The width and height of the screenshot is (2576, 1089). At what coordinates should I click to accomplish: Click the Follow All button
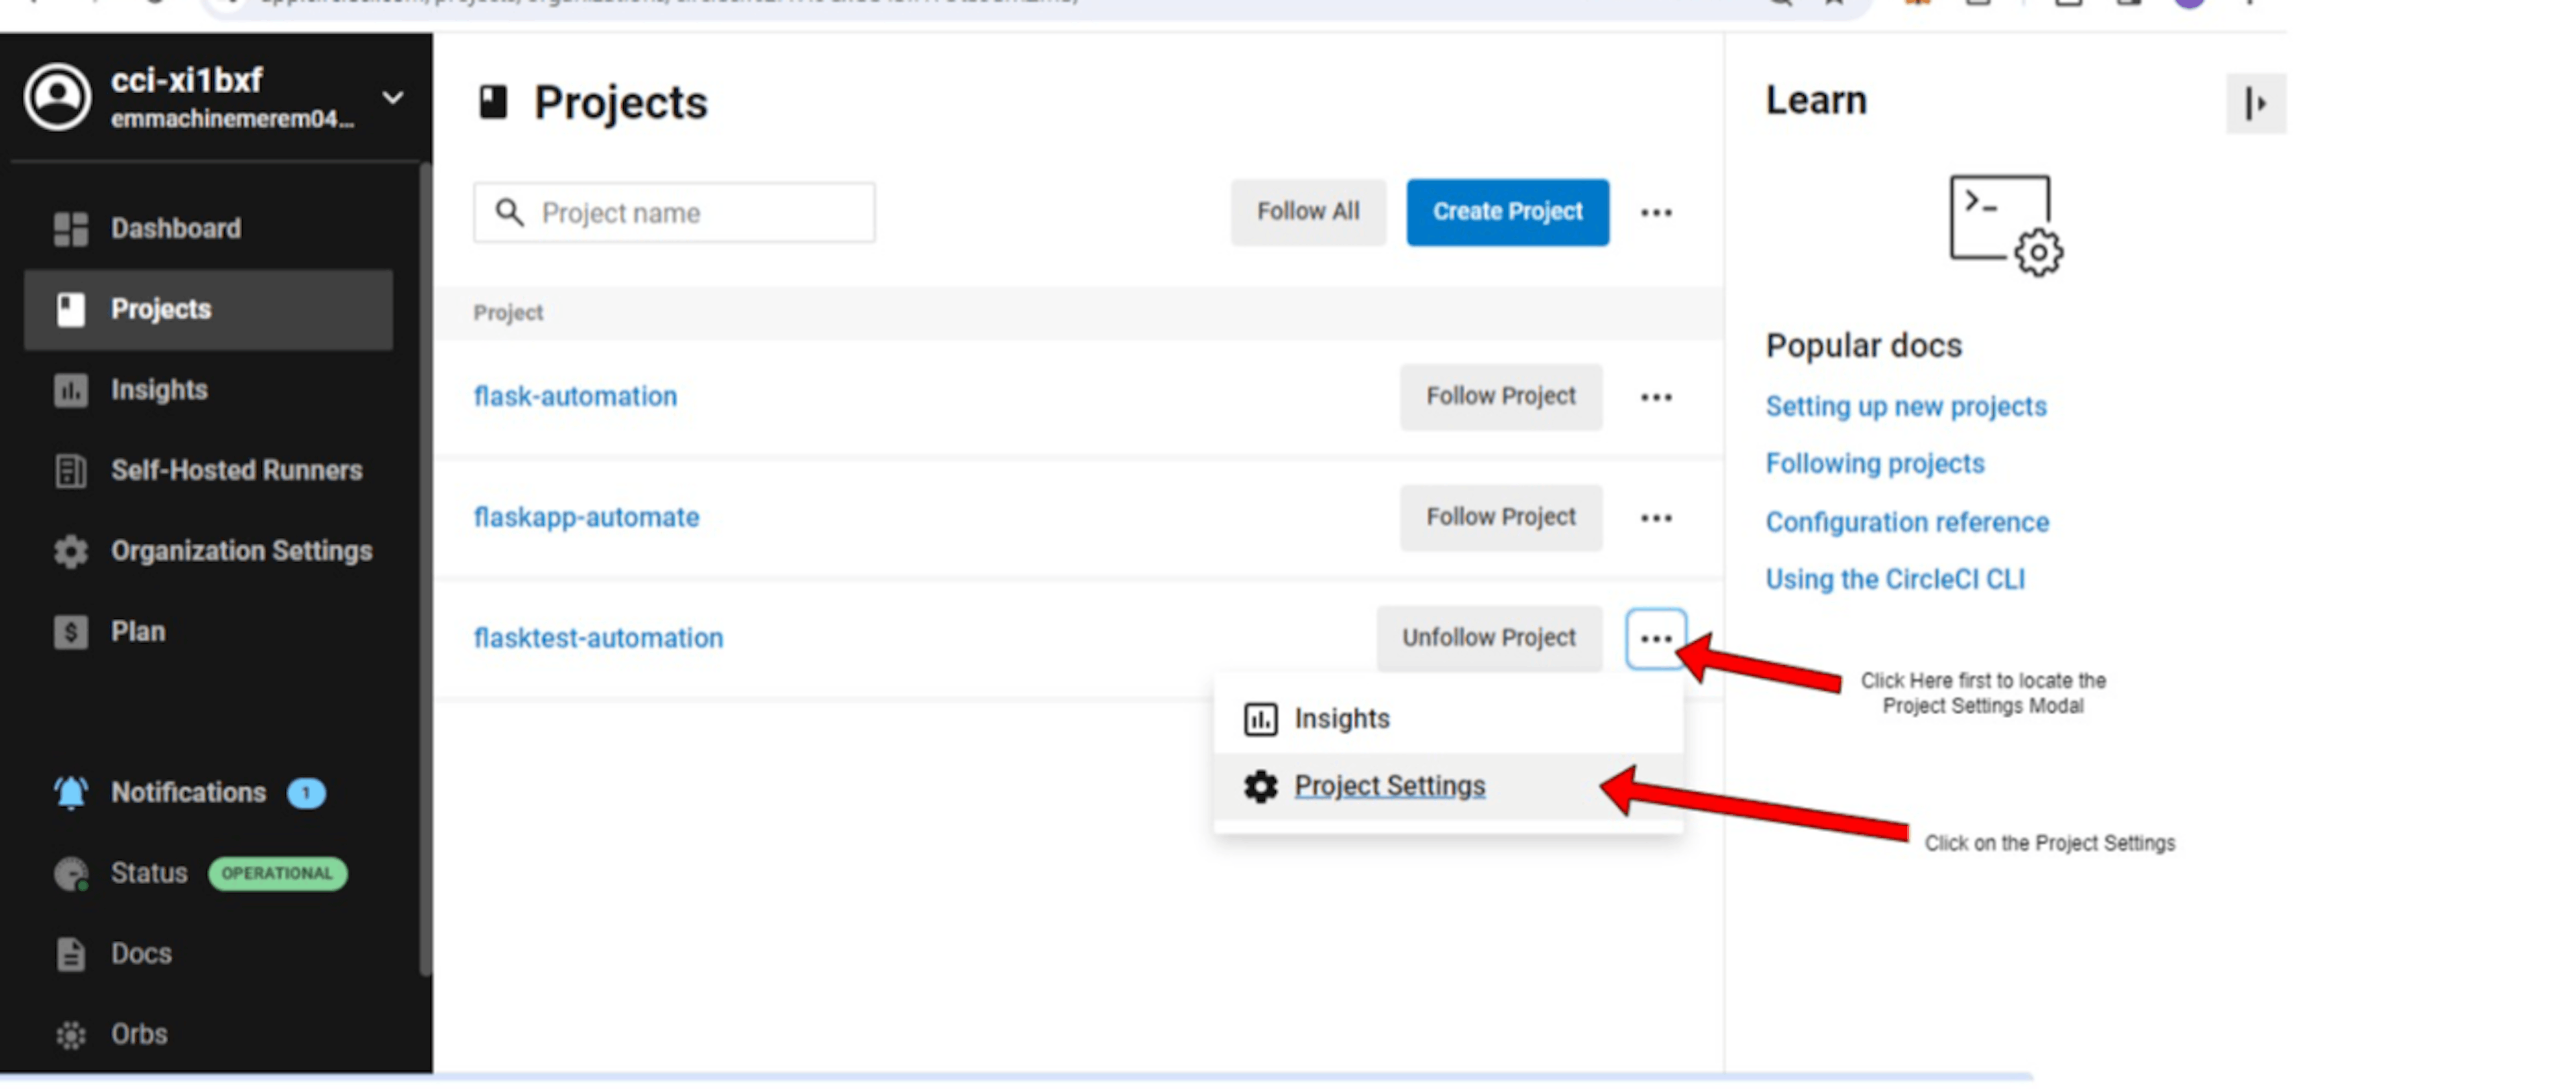pos(1308,212)
